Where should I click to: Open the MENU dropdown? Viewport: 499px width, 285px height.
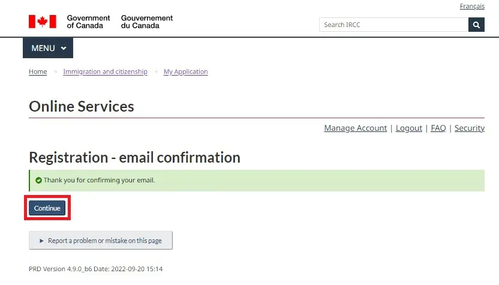48,48
